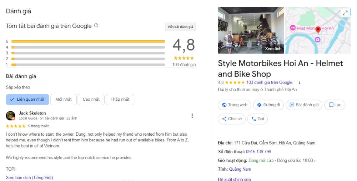Image resolution: width=357 pixels, height=181 pixels.
Task: Click the purple camera marker on the map
Action: point(317,40)
